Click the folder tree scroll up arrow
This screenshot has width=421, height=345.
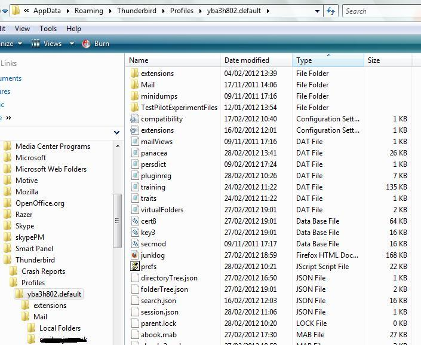tap(117, 146)
